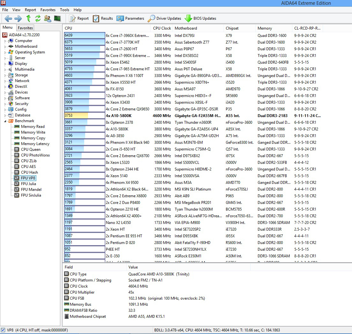This screenshot has height=334, width=352.
Task: Expand the Motherboard tree node
Action: [x=5, y=46]
